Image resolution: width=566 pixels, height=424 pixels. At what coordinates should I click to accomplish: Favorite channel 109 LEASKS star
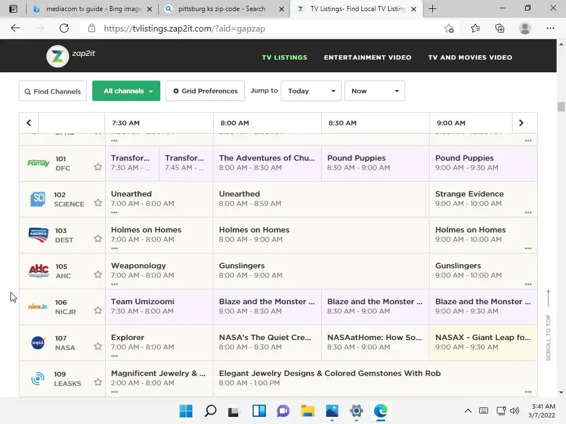pos(98,382)
